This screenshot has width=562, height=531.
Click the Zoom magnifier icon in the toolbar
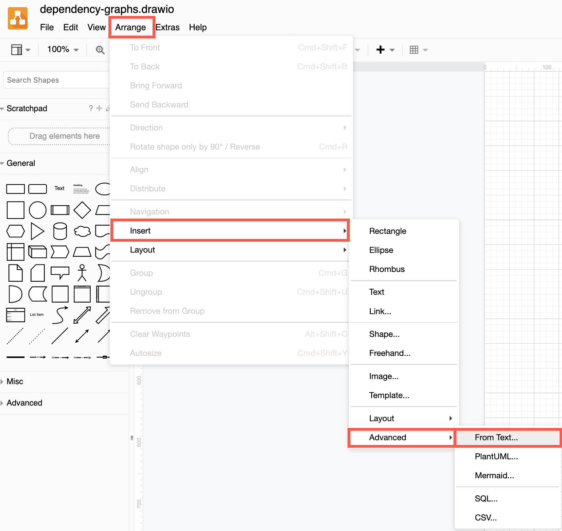click(x=100, y=50)
